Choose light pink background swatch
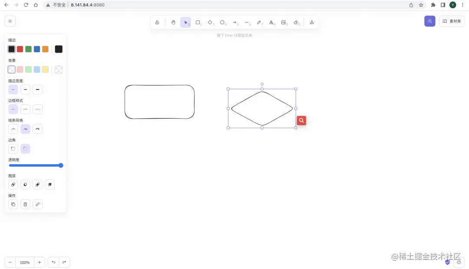This screenshot has height=269, width=469. (20, 70)
